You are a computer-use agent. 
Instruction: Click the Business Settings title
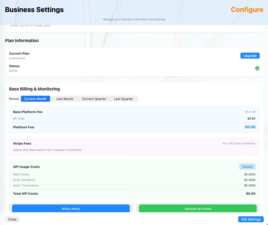point(34,10)
